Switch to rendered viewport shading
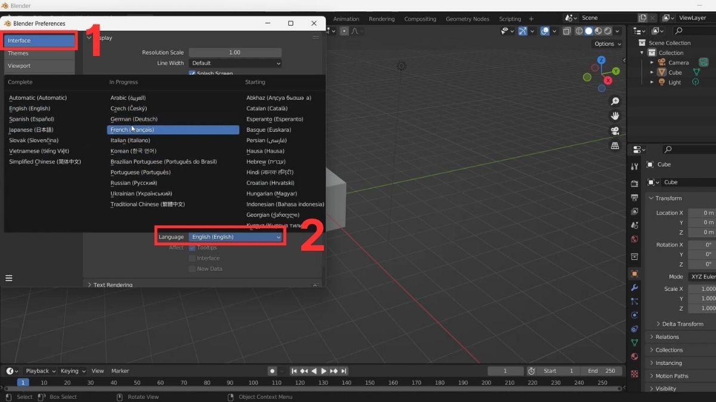 [607, 31]
